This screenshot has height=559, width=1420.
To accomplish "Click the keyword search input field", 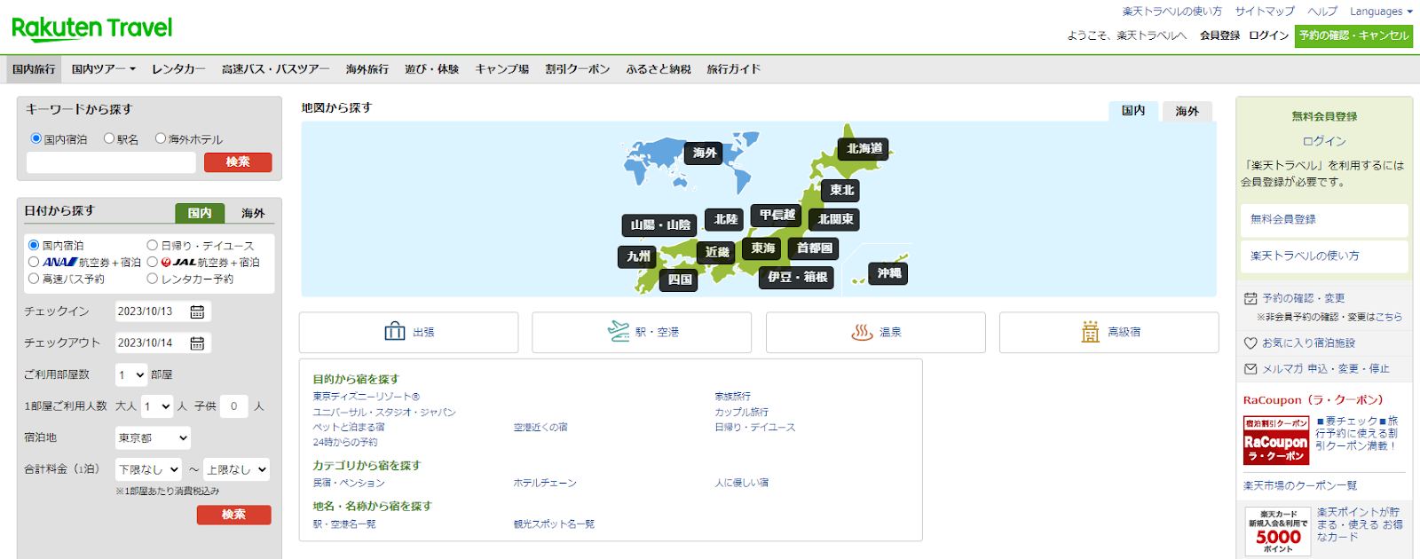I will tap(111, 162).
